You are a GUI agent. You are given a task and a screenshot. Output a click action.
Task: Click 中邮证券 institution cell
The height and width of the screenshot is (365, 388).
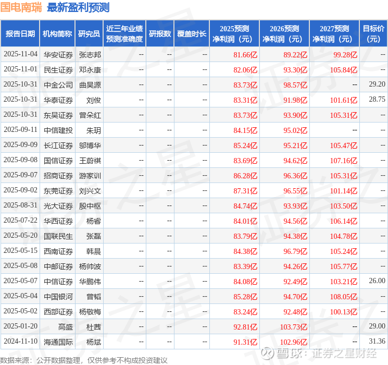[58, 266]
